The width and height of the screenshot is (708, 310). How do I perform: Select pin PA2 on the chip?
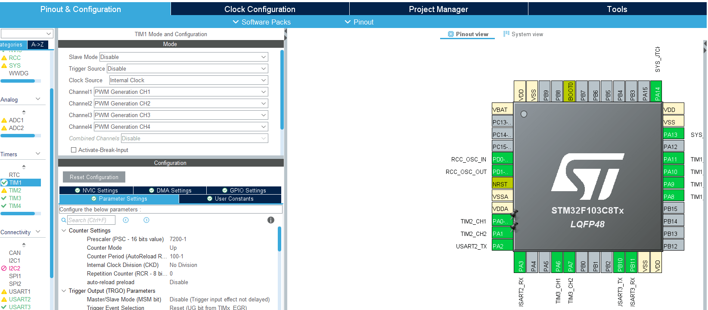pyautogui.click(x=503, y=246)
